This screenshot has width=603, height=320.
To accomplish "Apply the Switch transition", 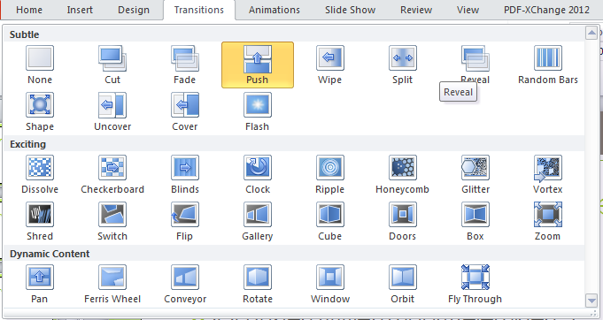I will pos(112,221).
